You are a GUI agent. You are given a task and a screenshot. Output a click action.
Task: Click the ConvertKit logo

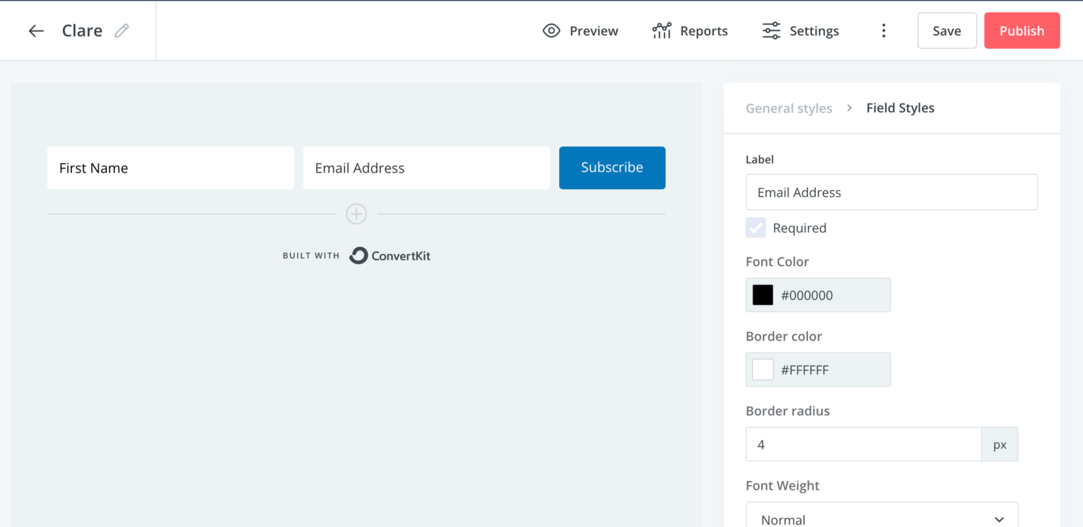tap(390, 255)
